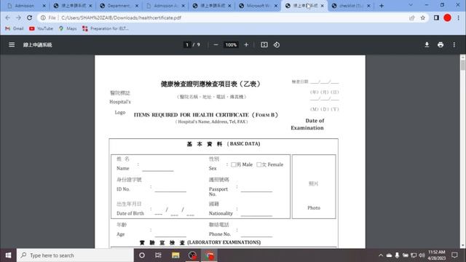Reload the current page
This screenshot has width=466, height=262.
coord(29,17)
